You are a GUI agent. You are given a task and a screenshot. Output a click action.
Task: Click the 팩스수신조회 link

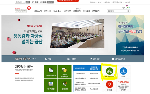pyautogui.click(x=94, y=89)
